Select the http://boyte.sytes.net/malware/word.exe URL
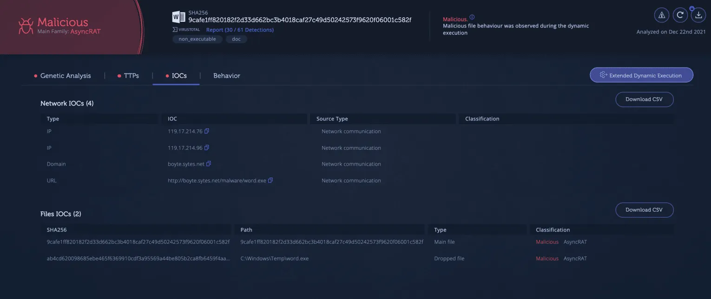The height and width of the screenshot is (299, 711). 217,180
